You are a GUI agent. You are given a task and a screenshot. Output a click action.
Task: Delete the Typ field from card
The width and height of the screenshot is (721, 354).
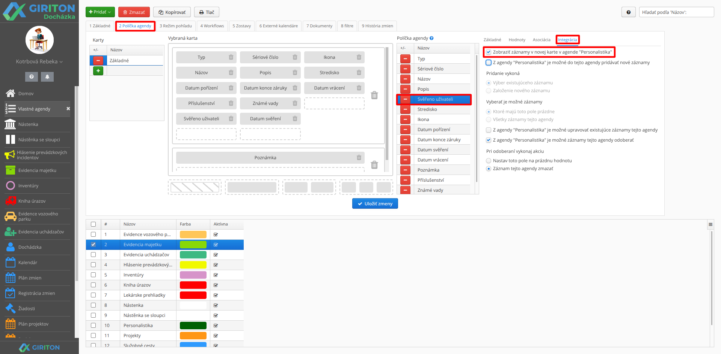231,57
